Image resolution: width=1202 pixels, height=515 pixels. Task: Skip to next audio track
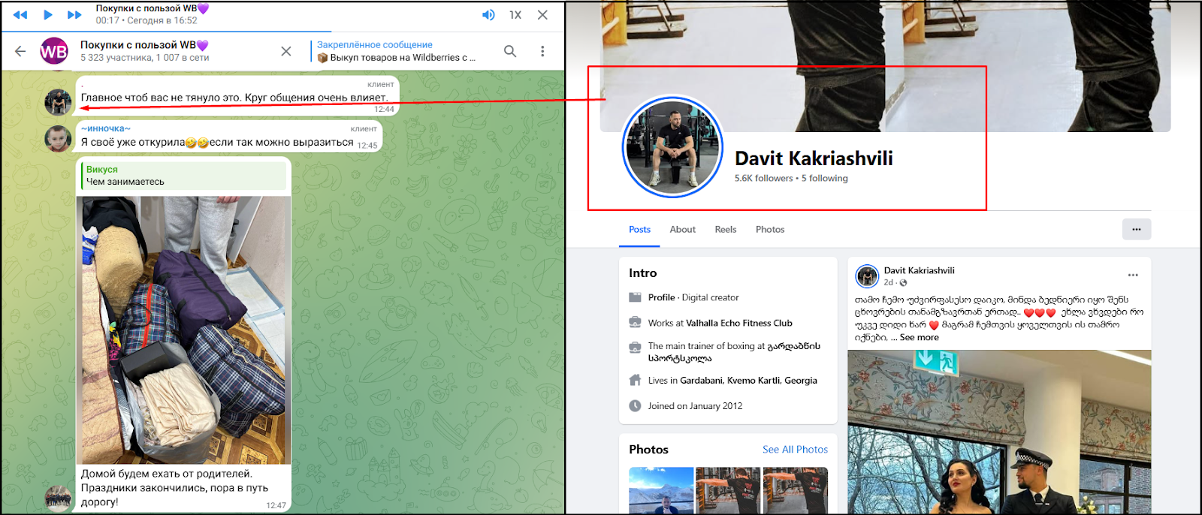coord(74,15)
